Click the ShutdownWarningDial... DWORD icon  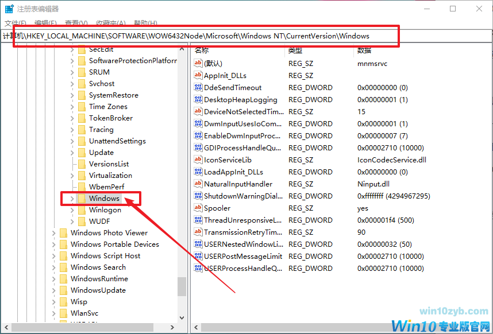click(x=198, y=196)
